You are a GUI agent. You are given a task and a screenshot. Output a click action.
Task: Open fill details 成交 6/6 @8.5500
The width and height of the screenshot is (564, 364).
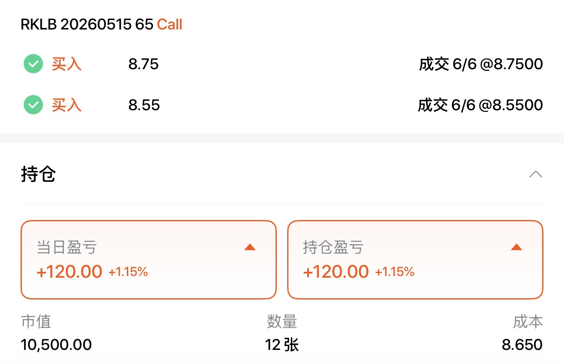click(480, 105)
